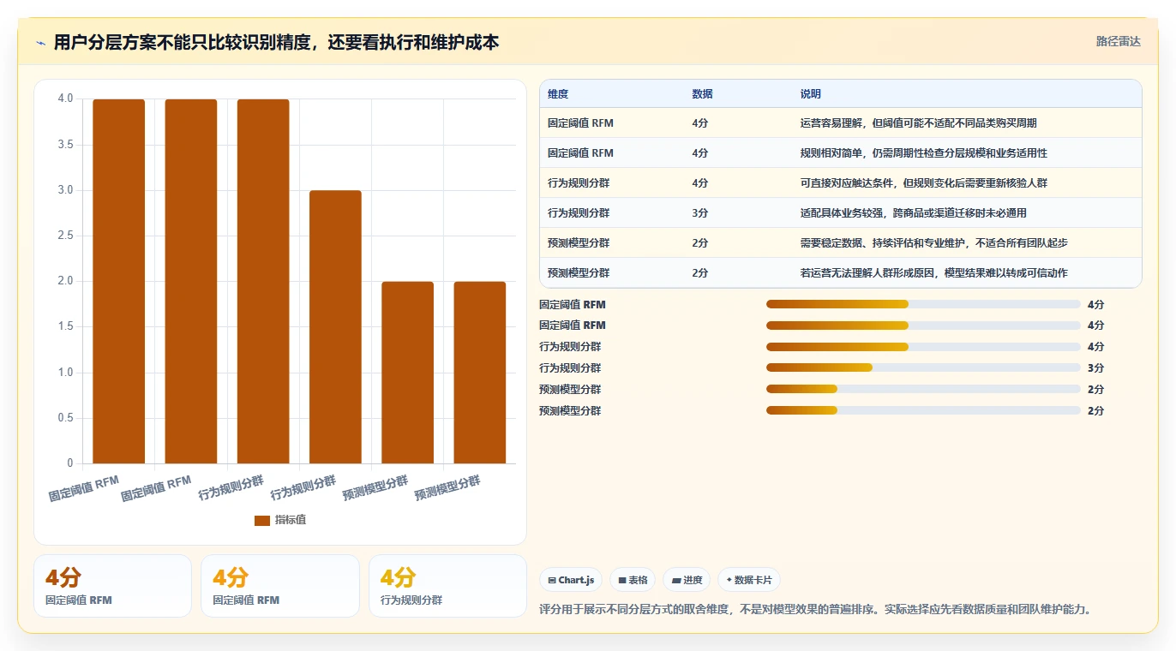Click the 指标值 legend color swatch
The image size is (1176, 651).
(262, 520)
